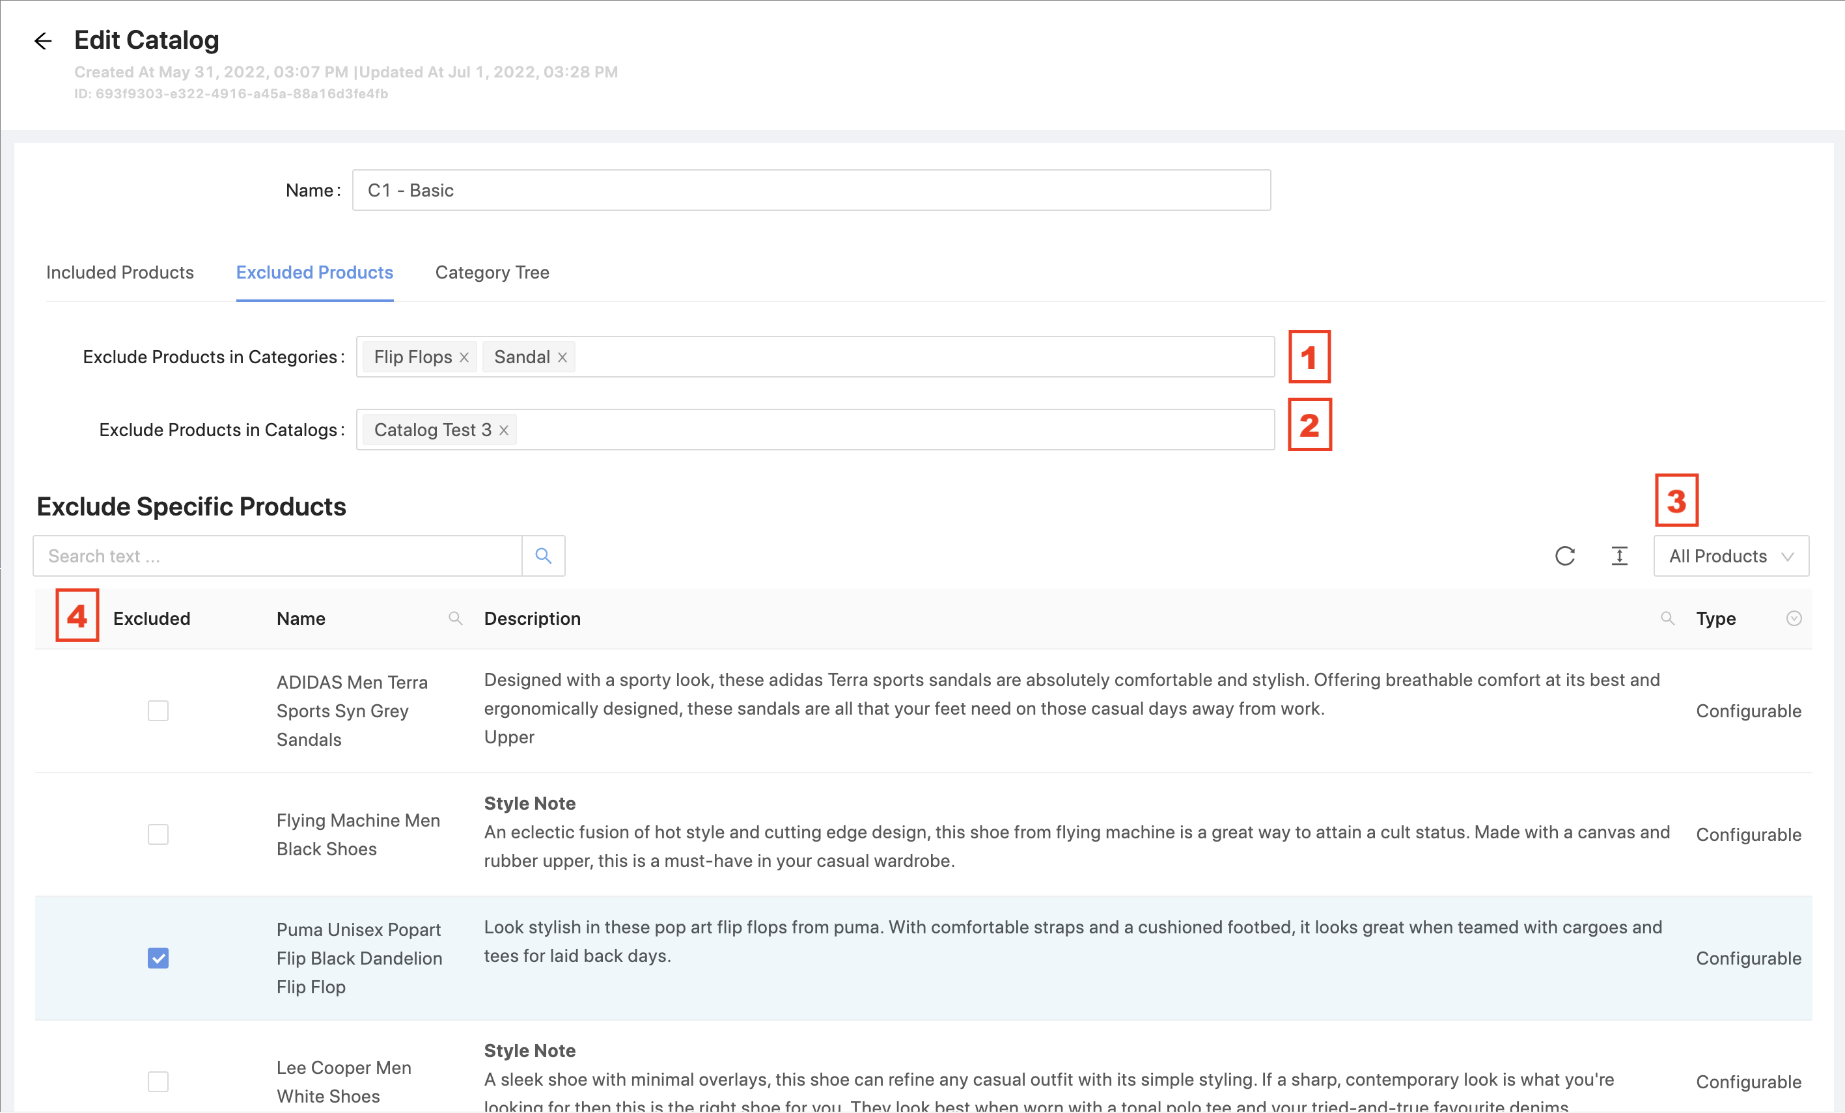Open the Type column filter dropdown

[x=1794, y=619]
